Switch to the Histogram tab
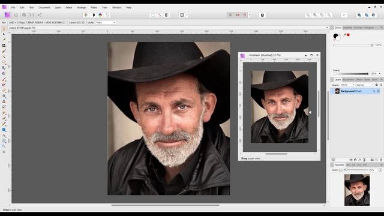Image resolution: width=384 pixels, height=216 pixels. (x=368, y=28)
